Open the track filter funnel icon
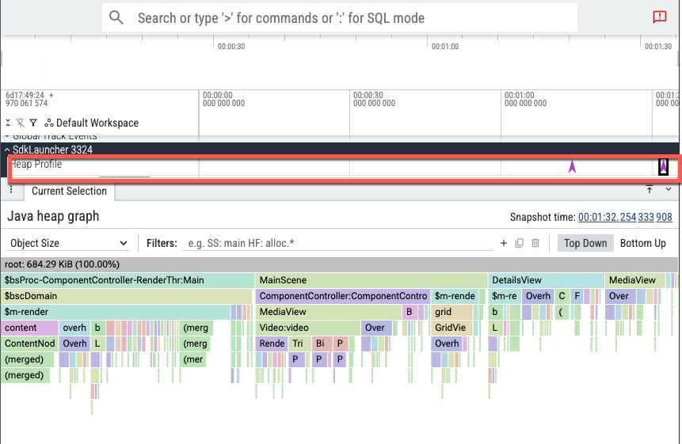The height and width of the screenshot is (444, 682). (33, 123)
